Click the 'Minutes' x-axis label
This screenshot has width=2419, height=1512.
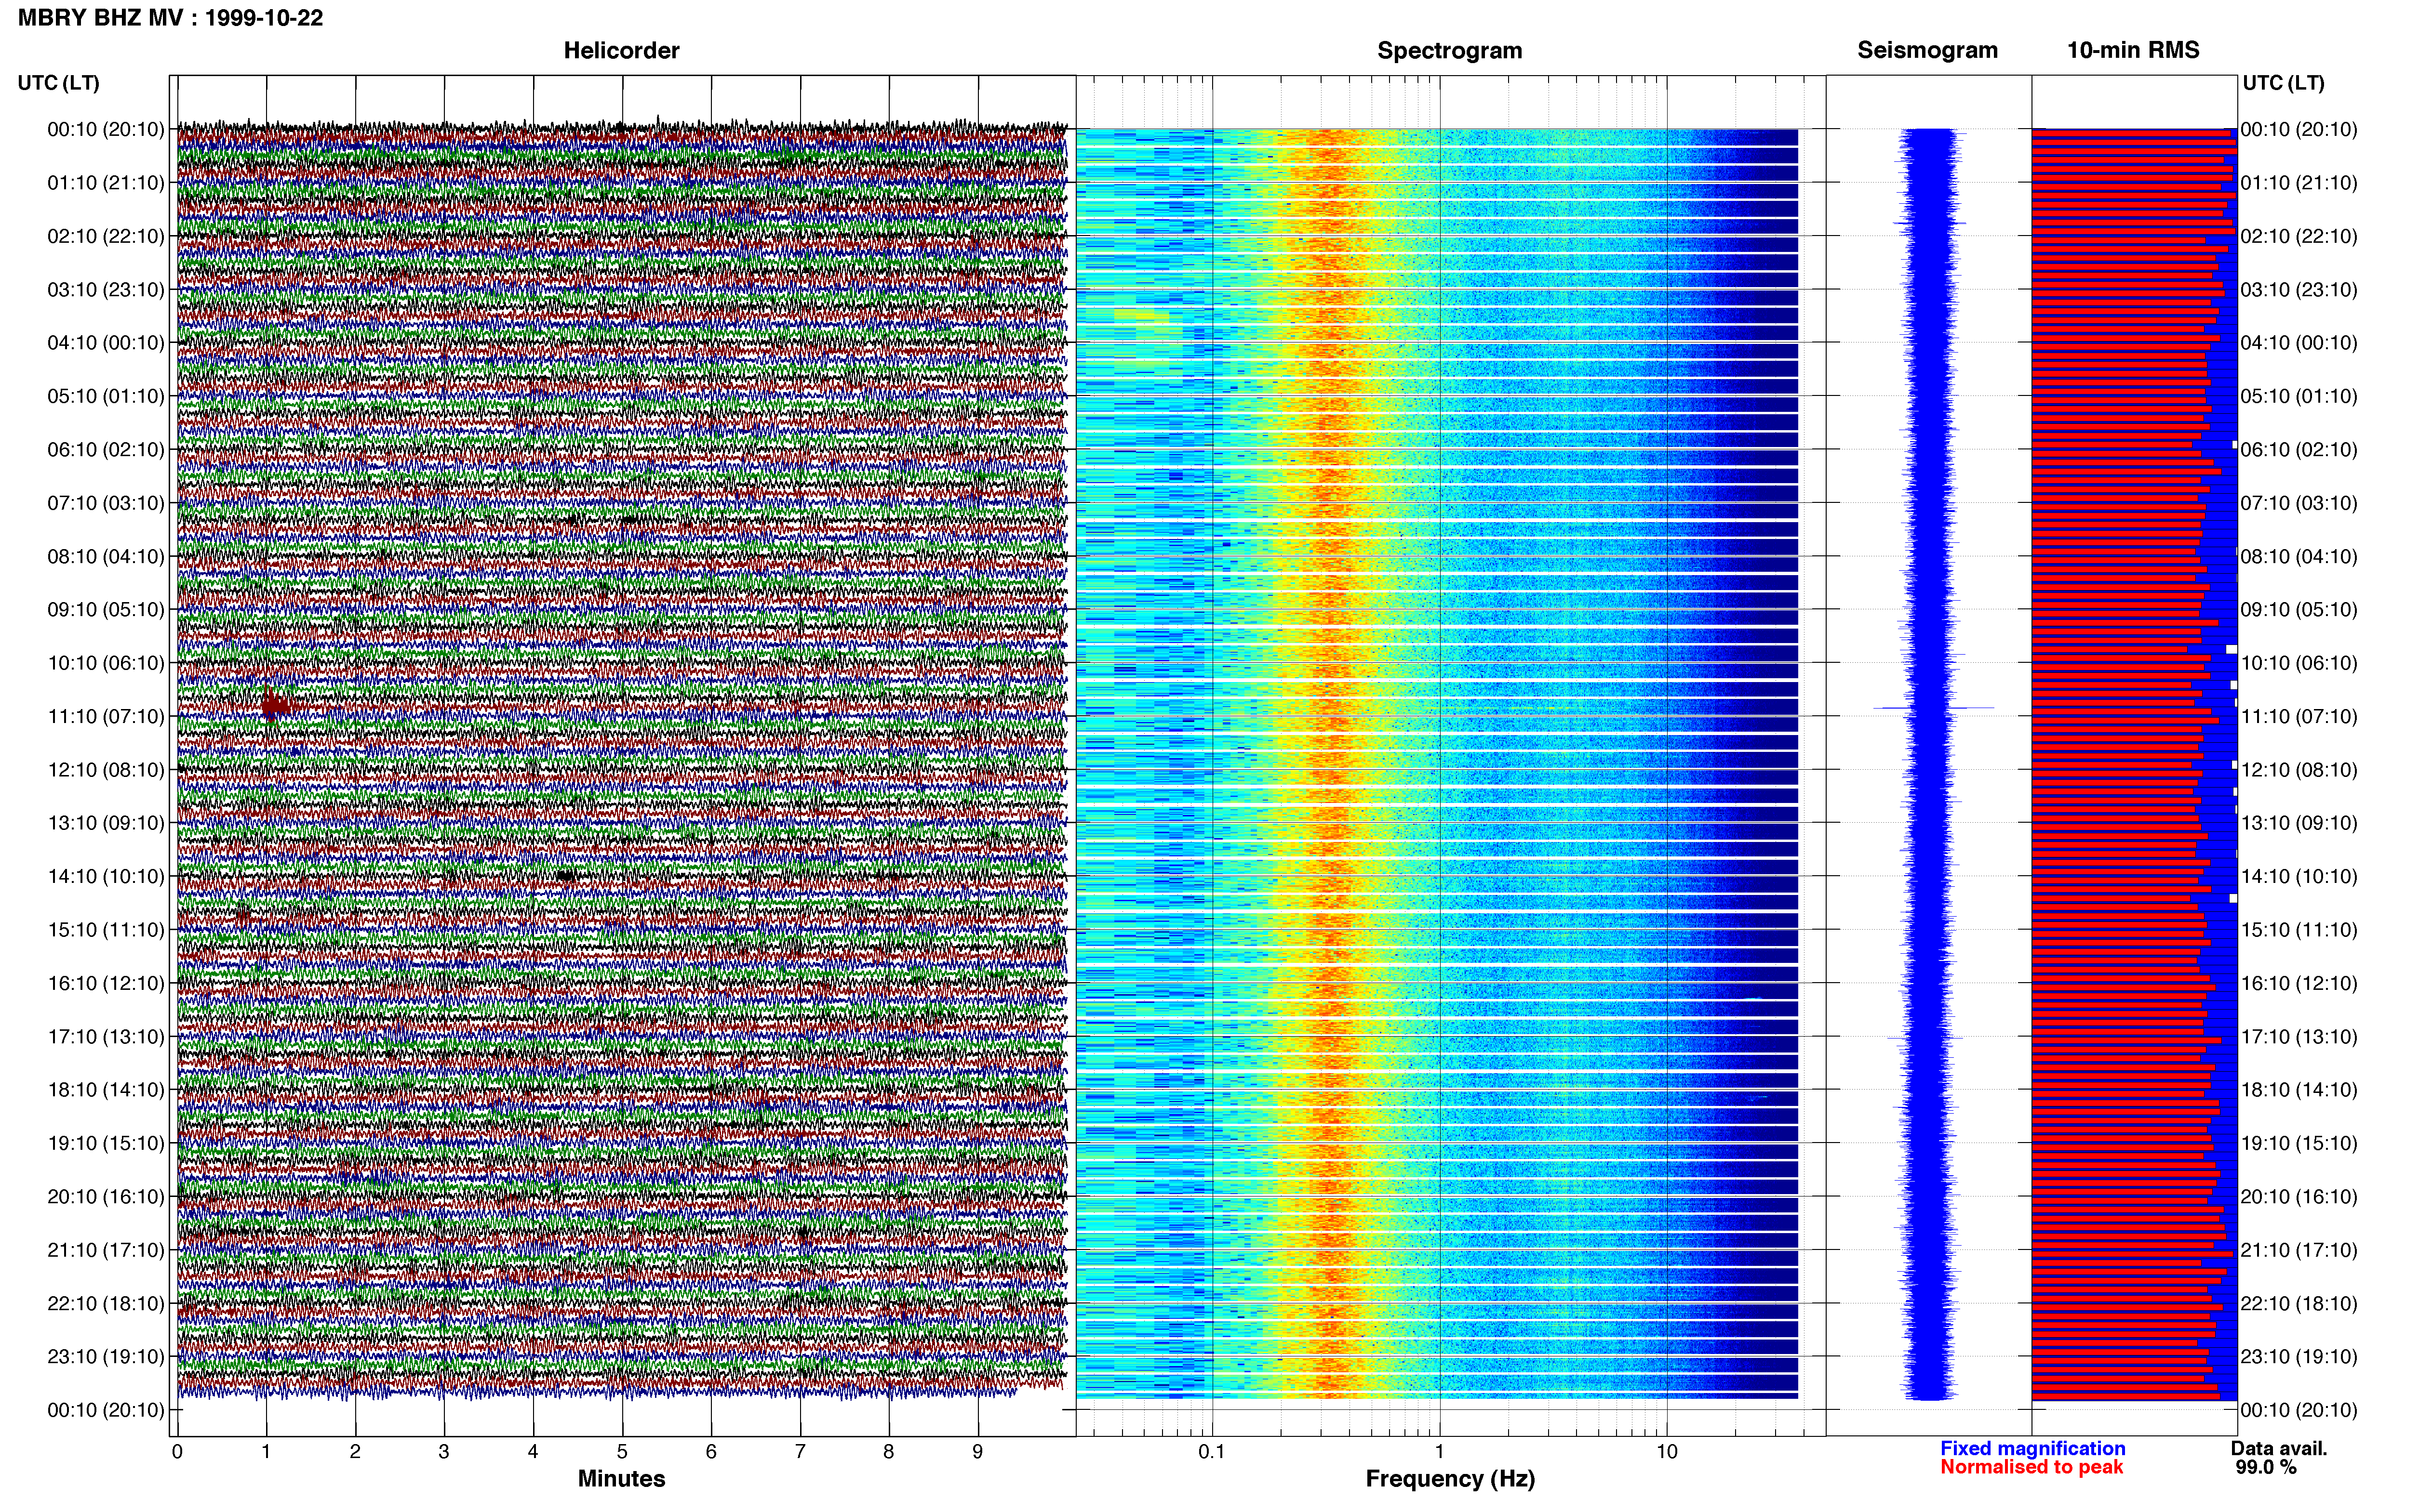coord(621,1478)
